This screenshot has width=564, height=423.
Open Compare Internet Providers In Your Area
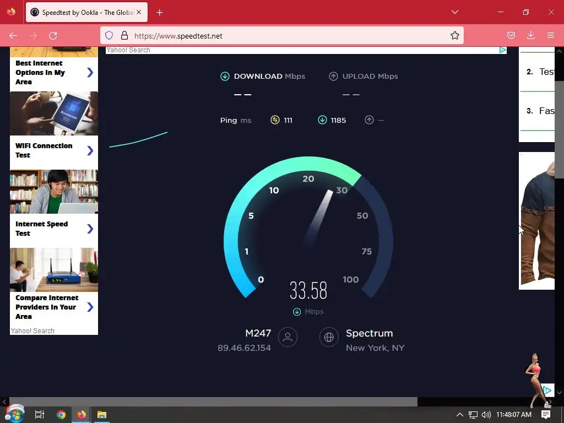pyautogui.click(x=54, y=307)
